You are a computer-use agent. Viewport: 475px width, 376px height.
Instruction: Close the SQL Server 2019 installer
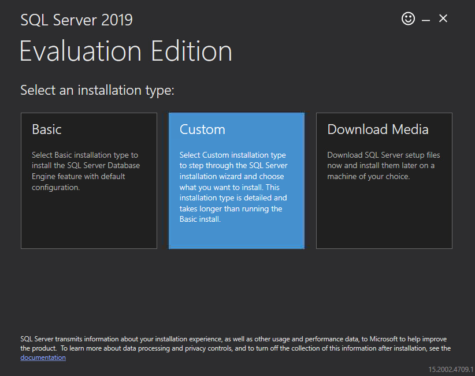click(443, 18)
